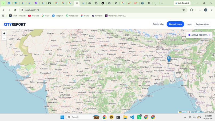
Task: Click the battery tray icon
Action: tap(199, 117)
